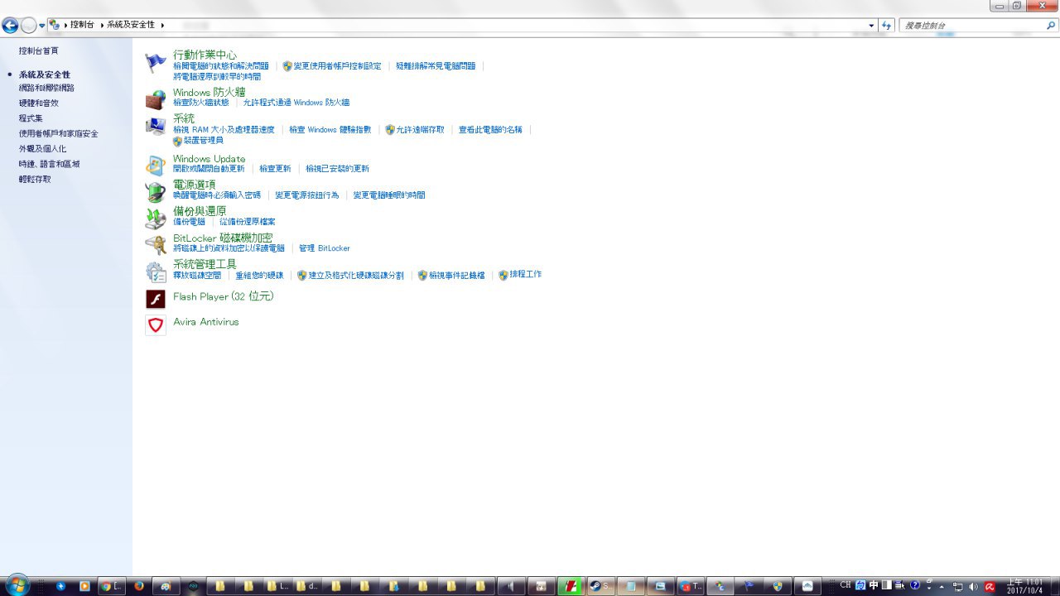This screenshot has height=596, width=1060.
Task: Click 變更電腦睡眠的時間 link
Action: click(389, 195)
